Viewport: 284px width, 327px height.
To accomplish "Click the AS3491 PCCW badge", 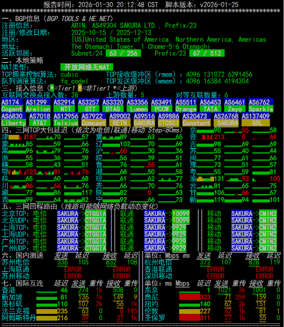I will (x=161, y=105).
